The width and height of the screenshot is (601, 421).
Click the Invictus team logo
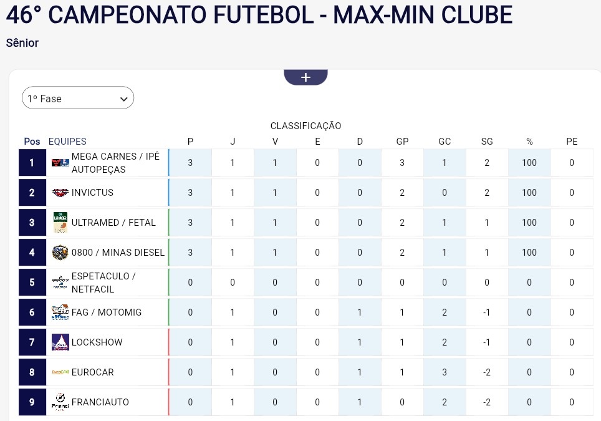click(60, 193)
